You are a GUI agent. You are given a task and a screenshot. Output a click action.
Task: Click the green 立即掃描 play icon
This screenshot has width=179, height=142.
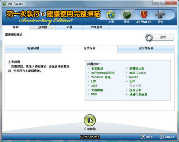(x=90, y=120)
